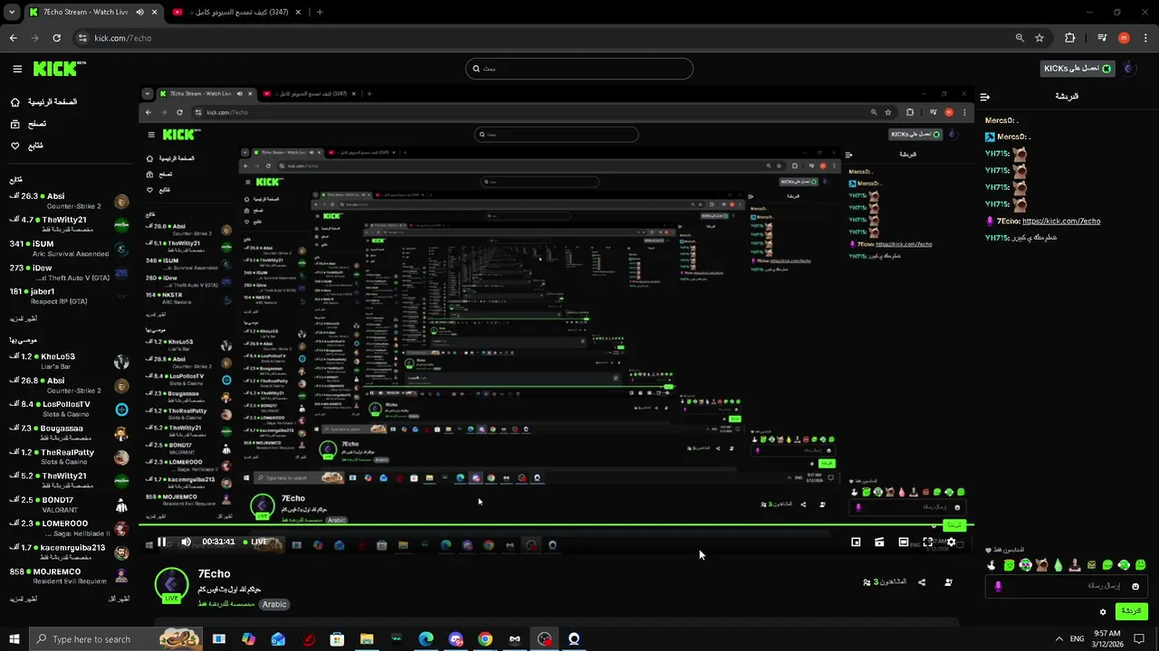1159x651 pixels.
Task: Expand show more under the recommended list
Action: click(x=24, y=599)
